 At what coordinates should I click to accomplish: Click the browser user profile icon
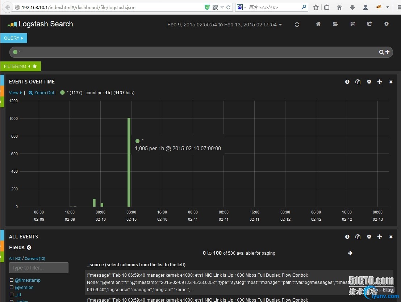click(366, 7)
